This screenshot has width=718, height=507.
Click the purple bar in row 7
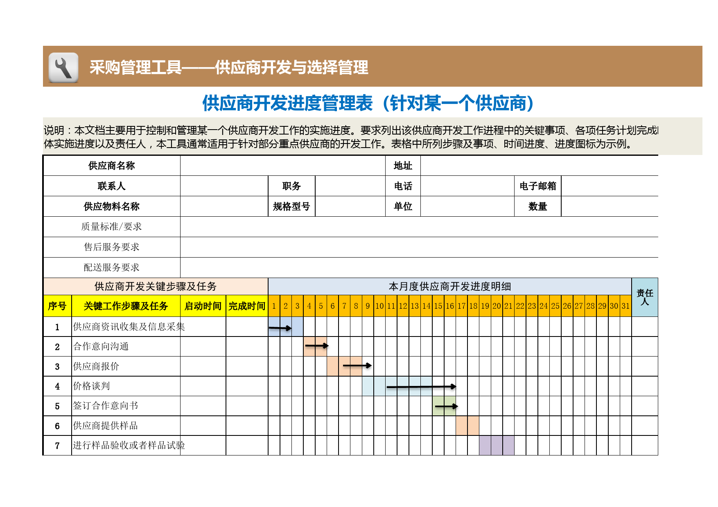tap(497, 445)
